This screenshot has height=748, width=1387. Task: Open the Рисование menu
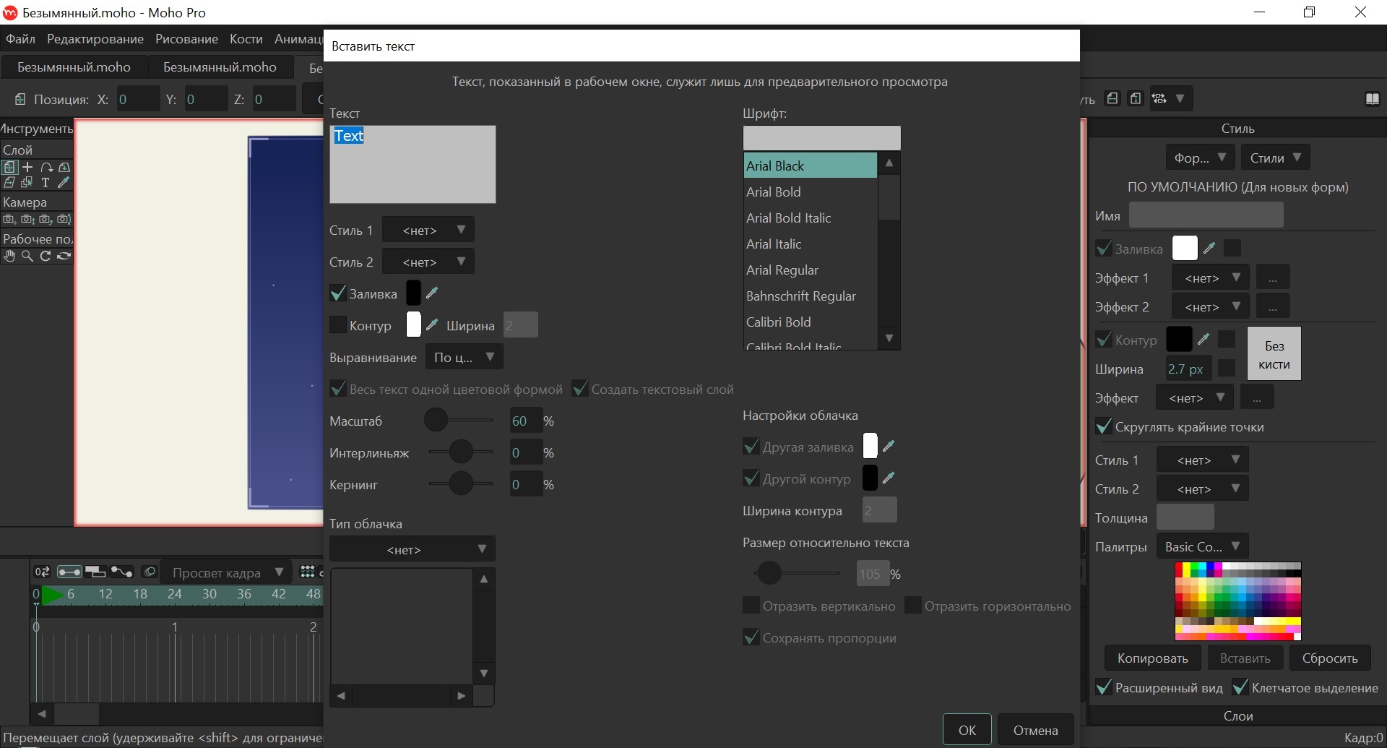[186, 39]
